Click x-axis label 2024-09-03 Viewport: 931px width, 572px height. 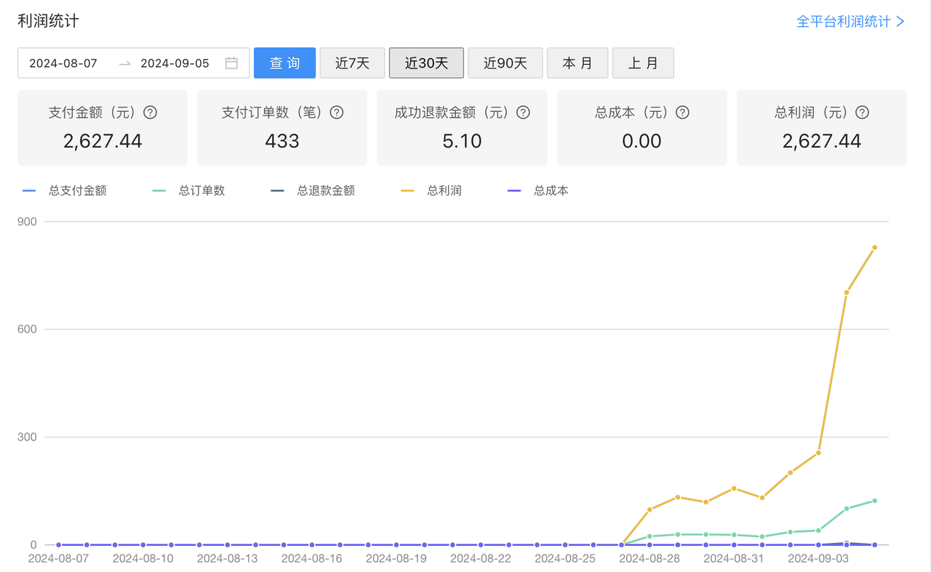pyautogui.click(x=818, y=559)
